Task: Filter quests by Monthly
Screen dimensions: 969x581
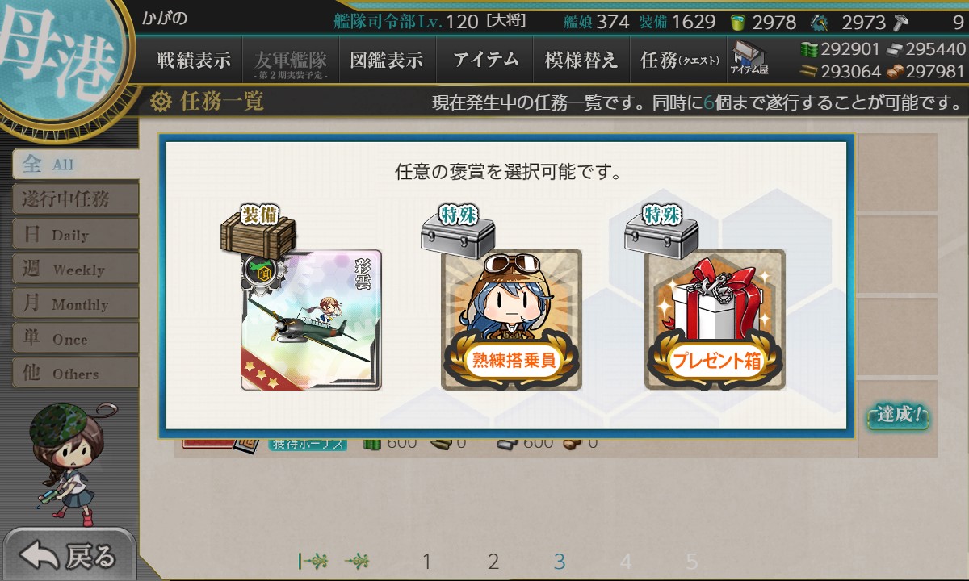Action: point(76,304)
